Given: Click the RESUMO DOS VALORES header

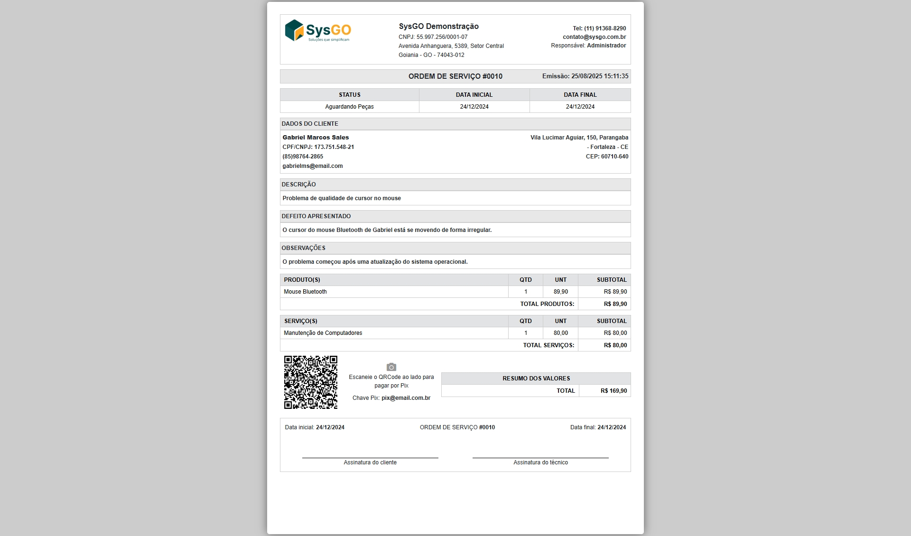Looking at the screenshot, I should tap(536, 379).
